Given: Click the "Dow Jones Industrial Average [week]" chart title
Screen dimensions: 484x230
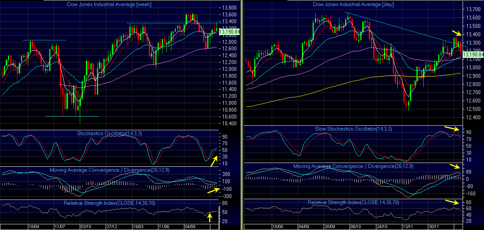Looking at the screenshot, I should (x=110, y=4).
